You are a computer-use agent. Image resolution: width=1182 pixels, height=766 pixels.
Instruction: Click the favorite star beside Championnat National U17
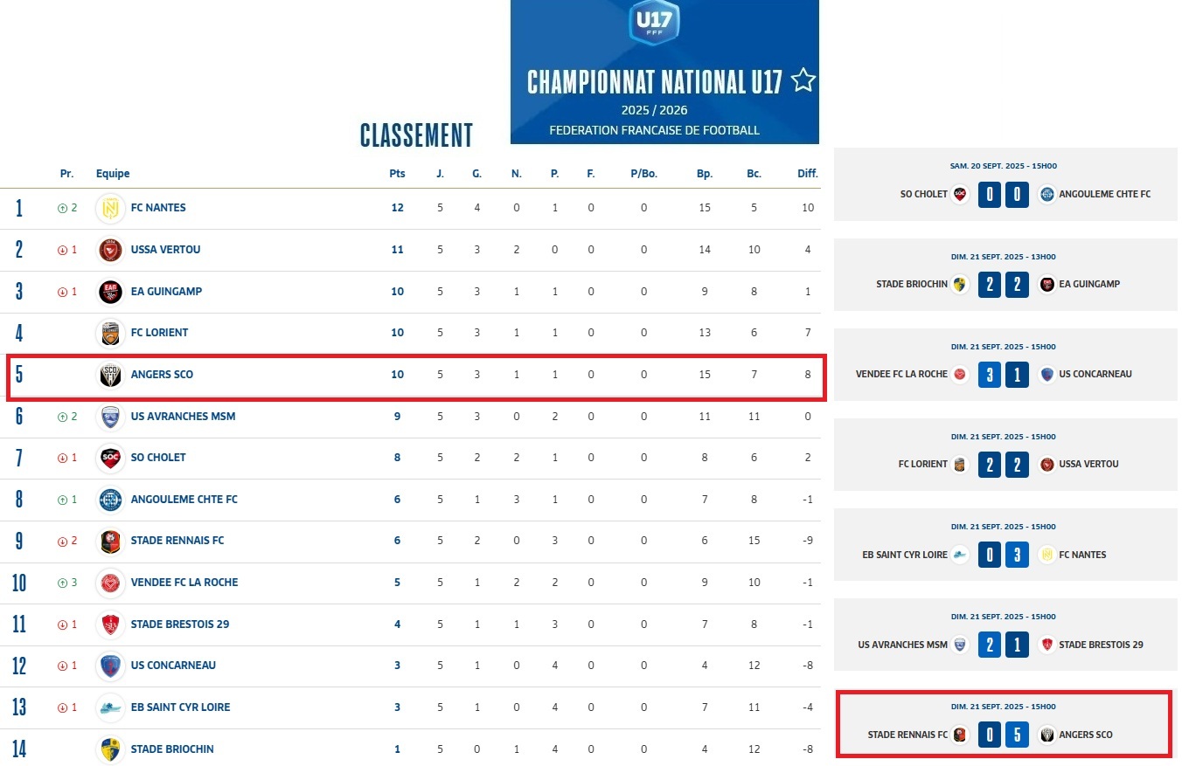click(x=803, y=80)
